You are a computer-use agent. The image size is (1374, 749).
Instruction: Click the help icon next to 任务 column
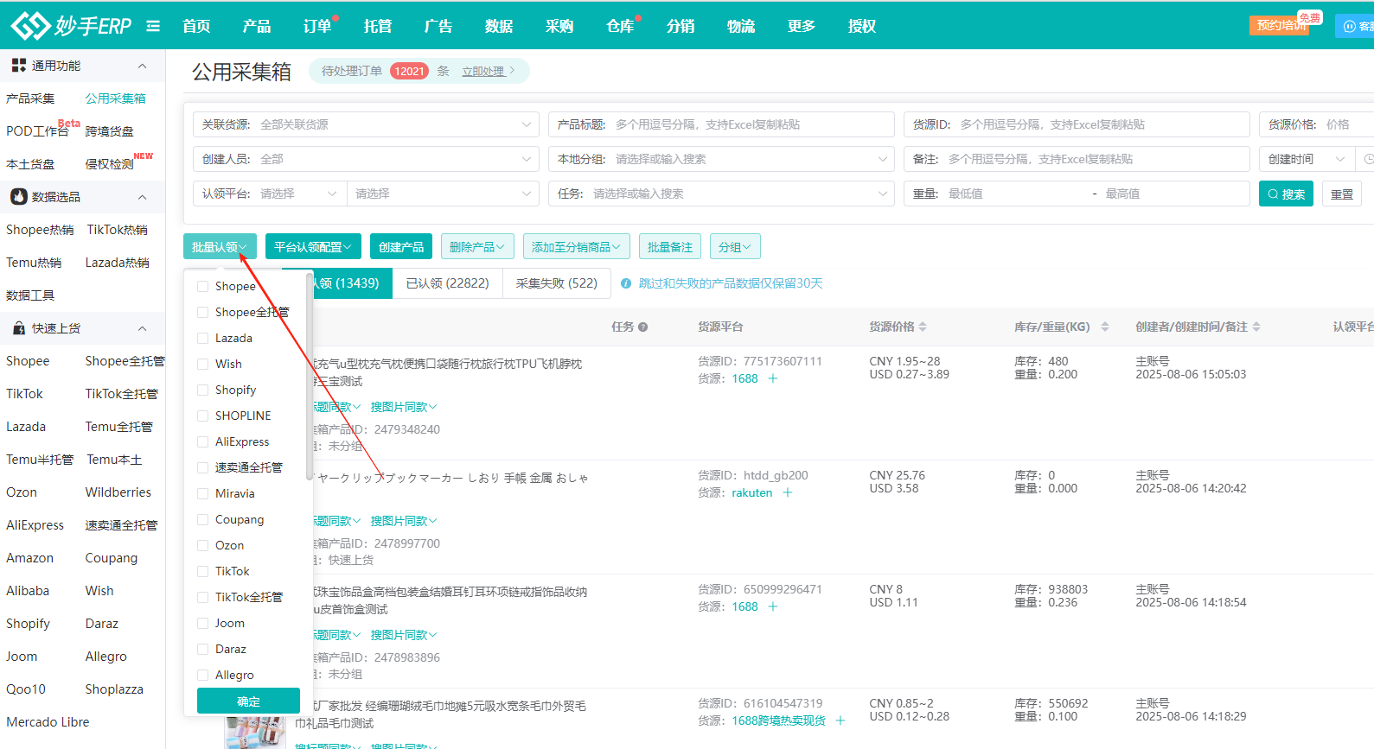coord(642,327)
